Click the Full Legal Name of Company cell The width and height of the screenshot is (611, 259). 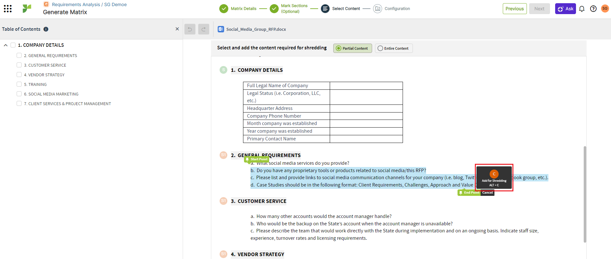coord(286,86)
